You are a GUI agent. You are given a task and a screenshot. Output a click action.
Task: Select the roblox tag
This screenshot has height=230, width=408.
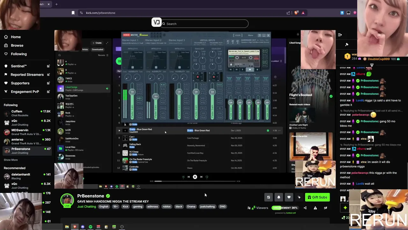(167, 206)
